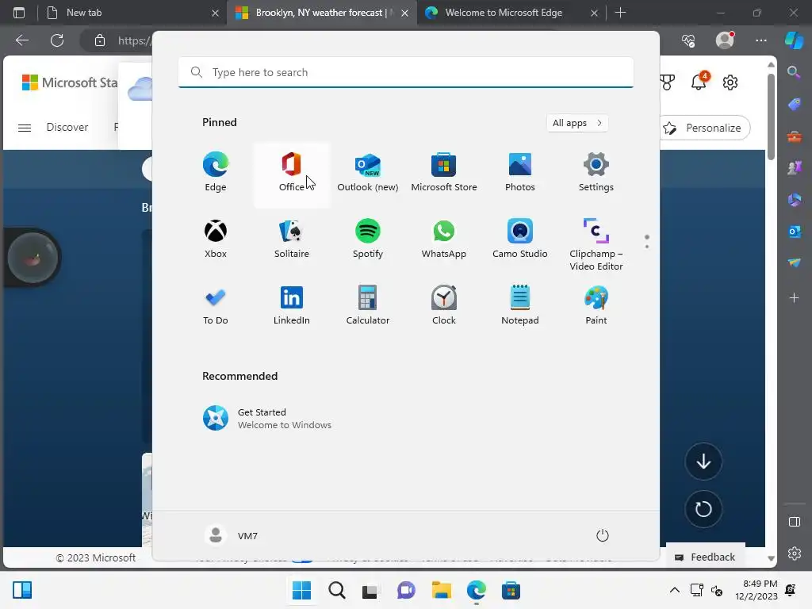Image resolution: width=812 pixels, height=609 pixels.
Task: Refresh the page in Edge
Action: 57,40
